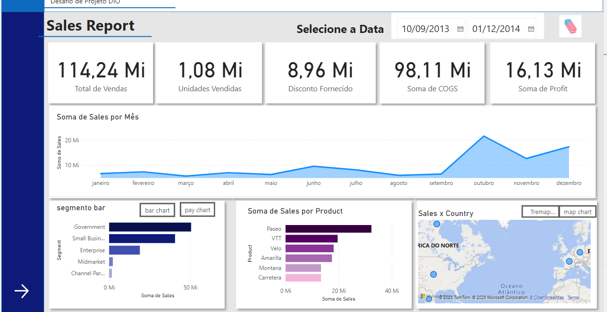Click the Sales x Country title
The height and width of the screenshot is (312, 607).
(x=446, y=214)
